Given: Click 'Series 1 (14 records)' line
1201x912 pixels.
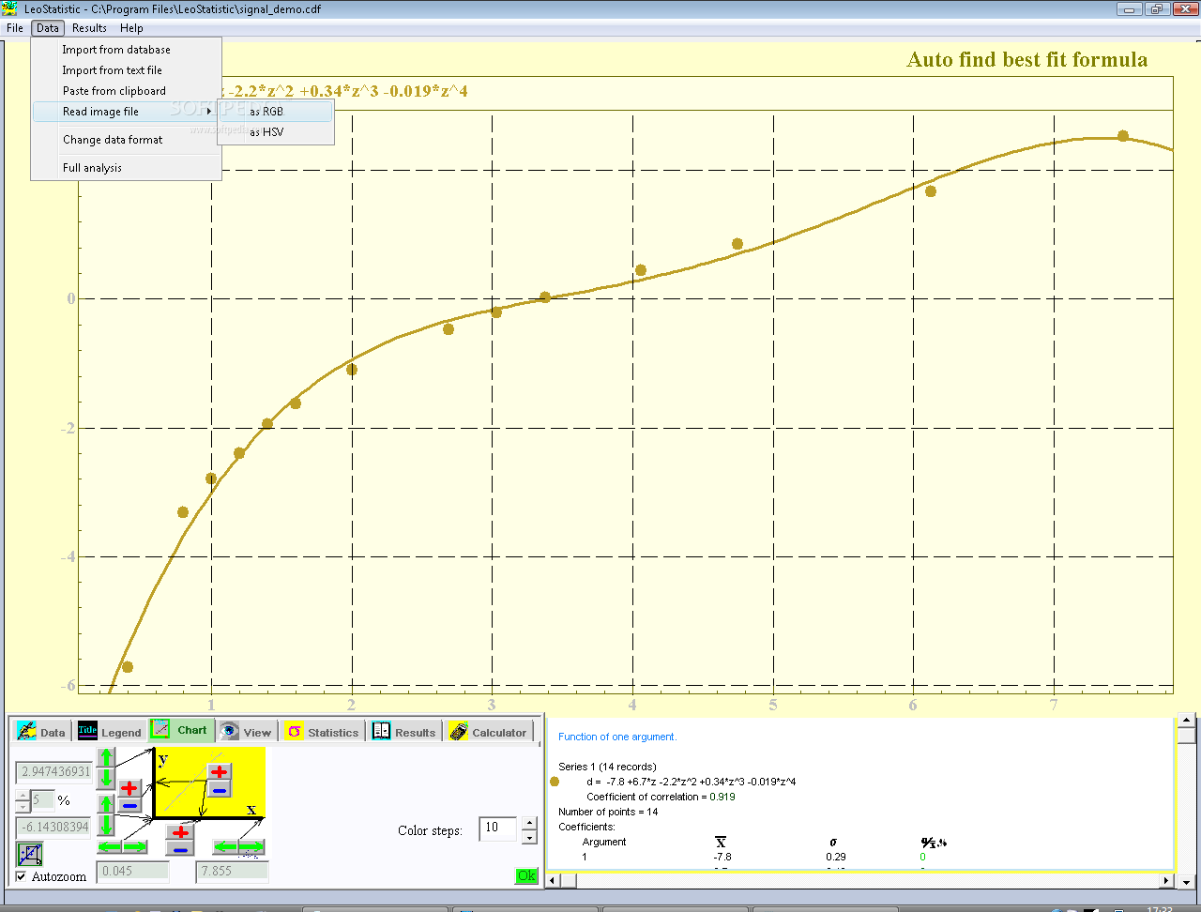Looking at the screenshot, I should tap(607, 767).
